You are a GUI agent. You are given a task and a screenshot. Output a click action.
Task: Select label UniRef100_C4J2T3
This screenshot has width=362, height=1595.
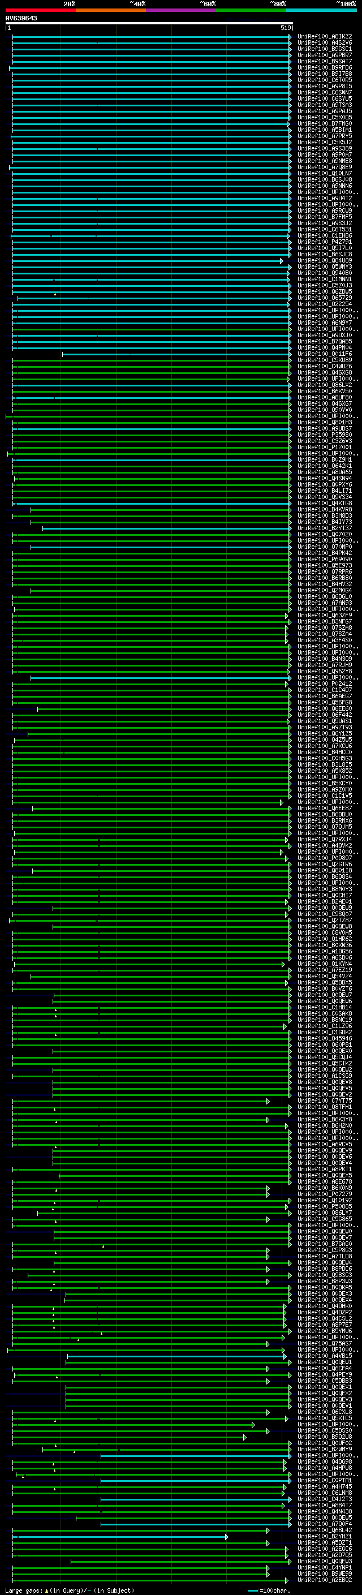tap(325, 1499)
